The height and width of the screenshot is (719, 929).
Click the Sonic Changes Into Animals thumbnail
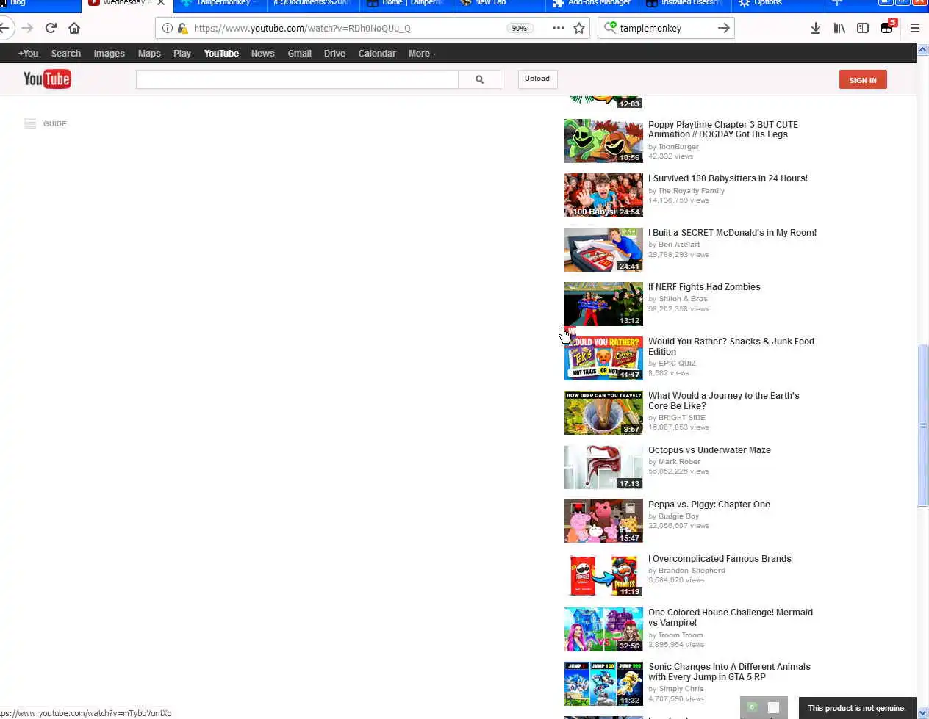pyautogui.click(x=603, y=684)
